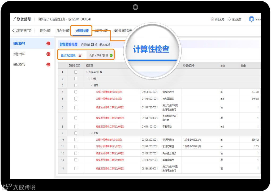Tick checkbox for row 9 安装

(76, 133)
